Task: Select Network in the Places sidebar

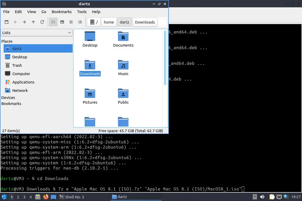Action: [x=38, y=90]
